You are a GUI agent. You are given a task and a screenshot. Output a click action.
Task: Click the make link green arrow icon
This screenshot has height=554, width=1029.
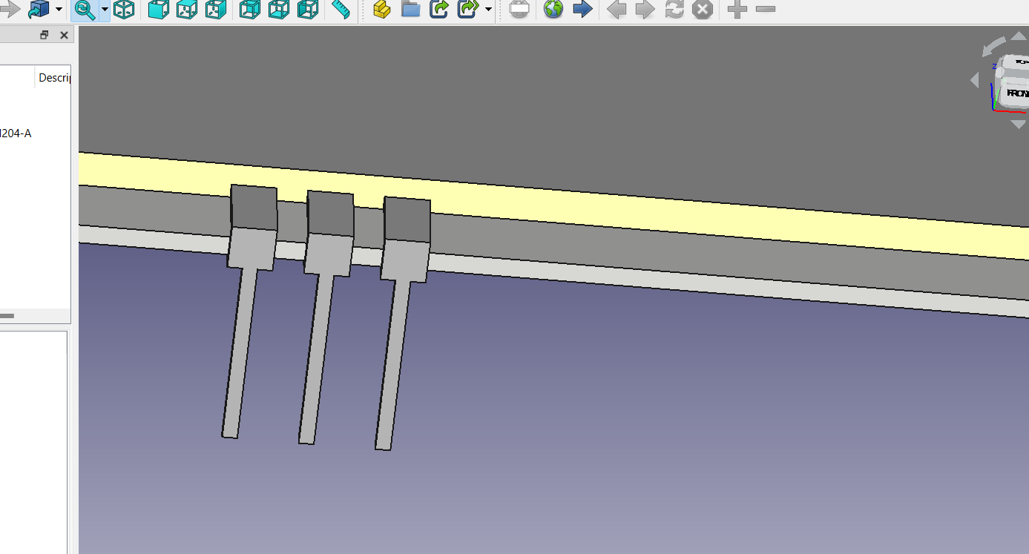coord(439,10)
